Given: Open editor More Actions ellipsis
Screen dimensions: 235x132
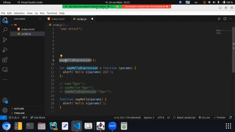Looking at the screenshot, I should [x=230, y=19].
